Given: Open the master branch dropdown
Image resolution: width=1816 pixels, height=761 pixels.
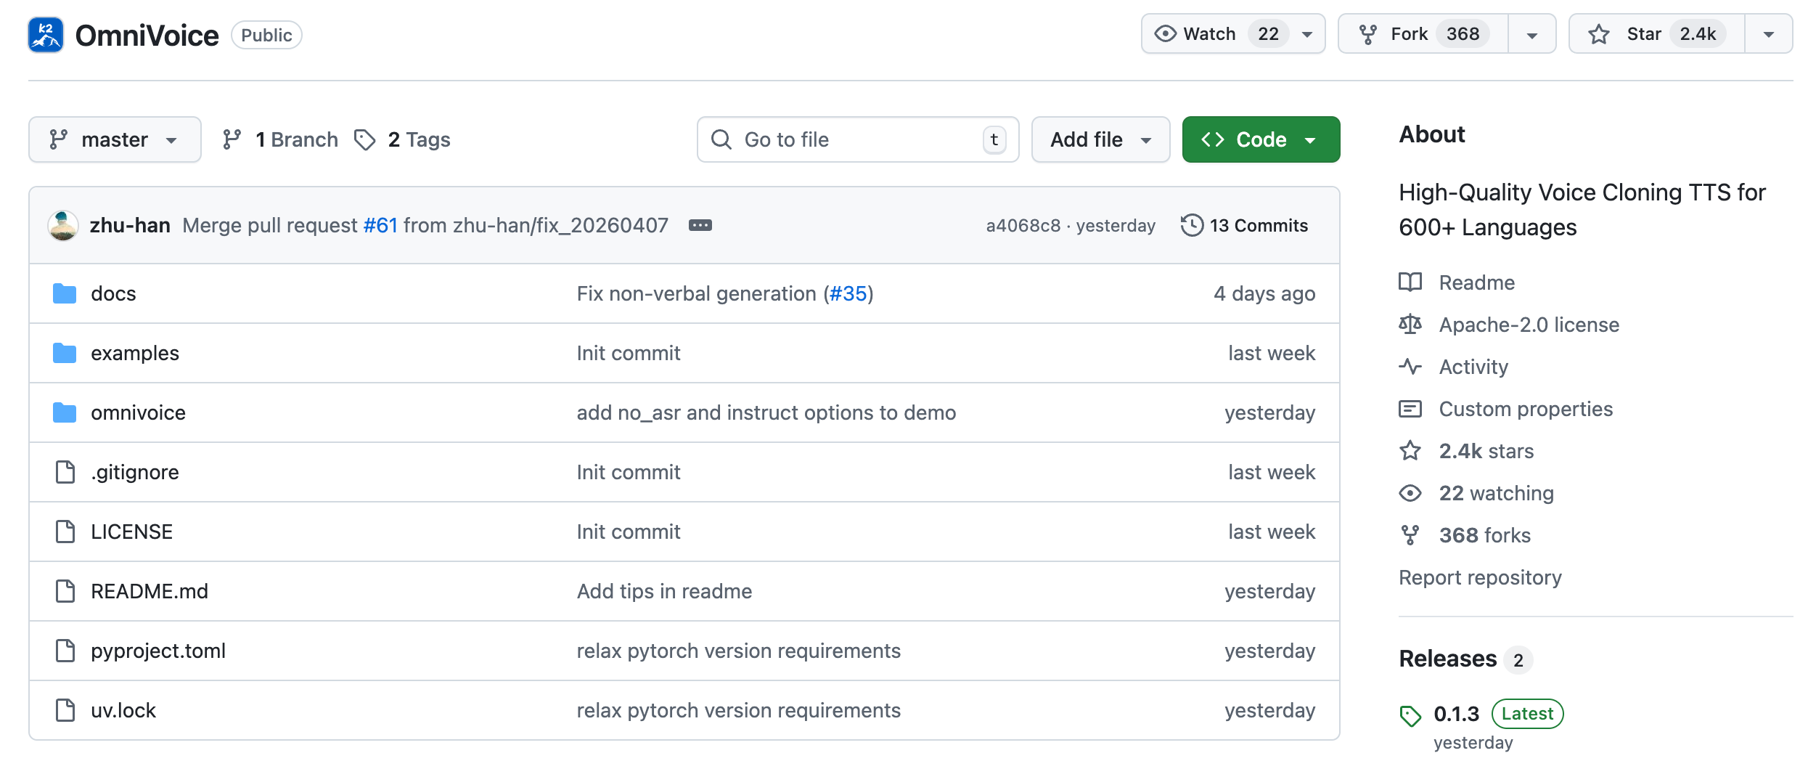Looking at the screenshot, I should click(x=115, y=139).
